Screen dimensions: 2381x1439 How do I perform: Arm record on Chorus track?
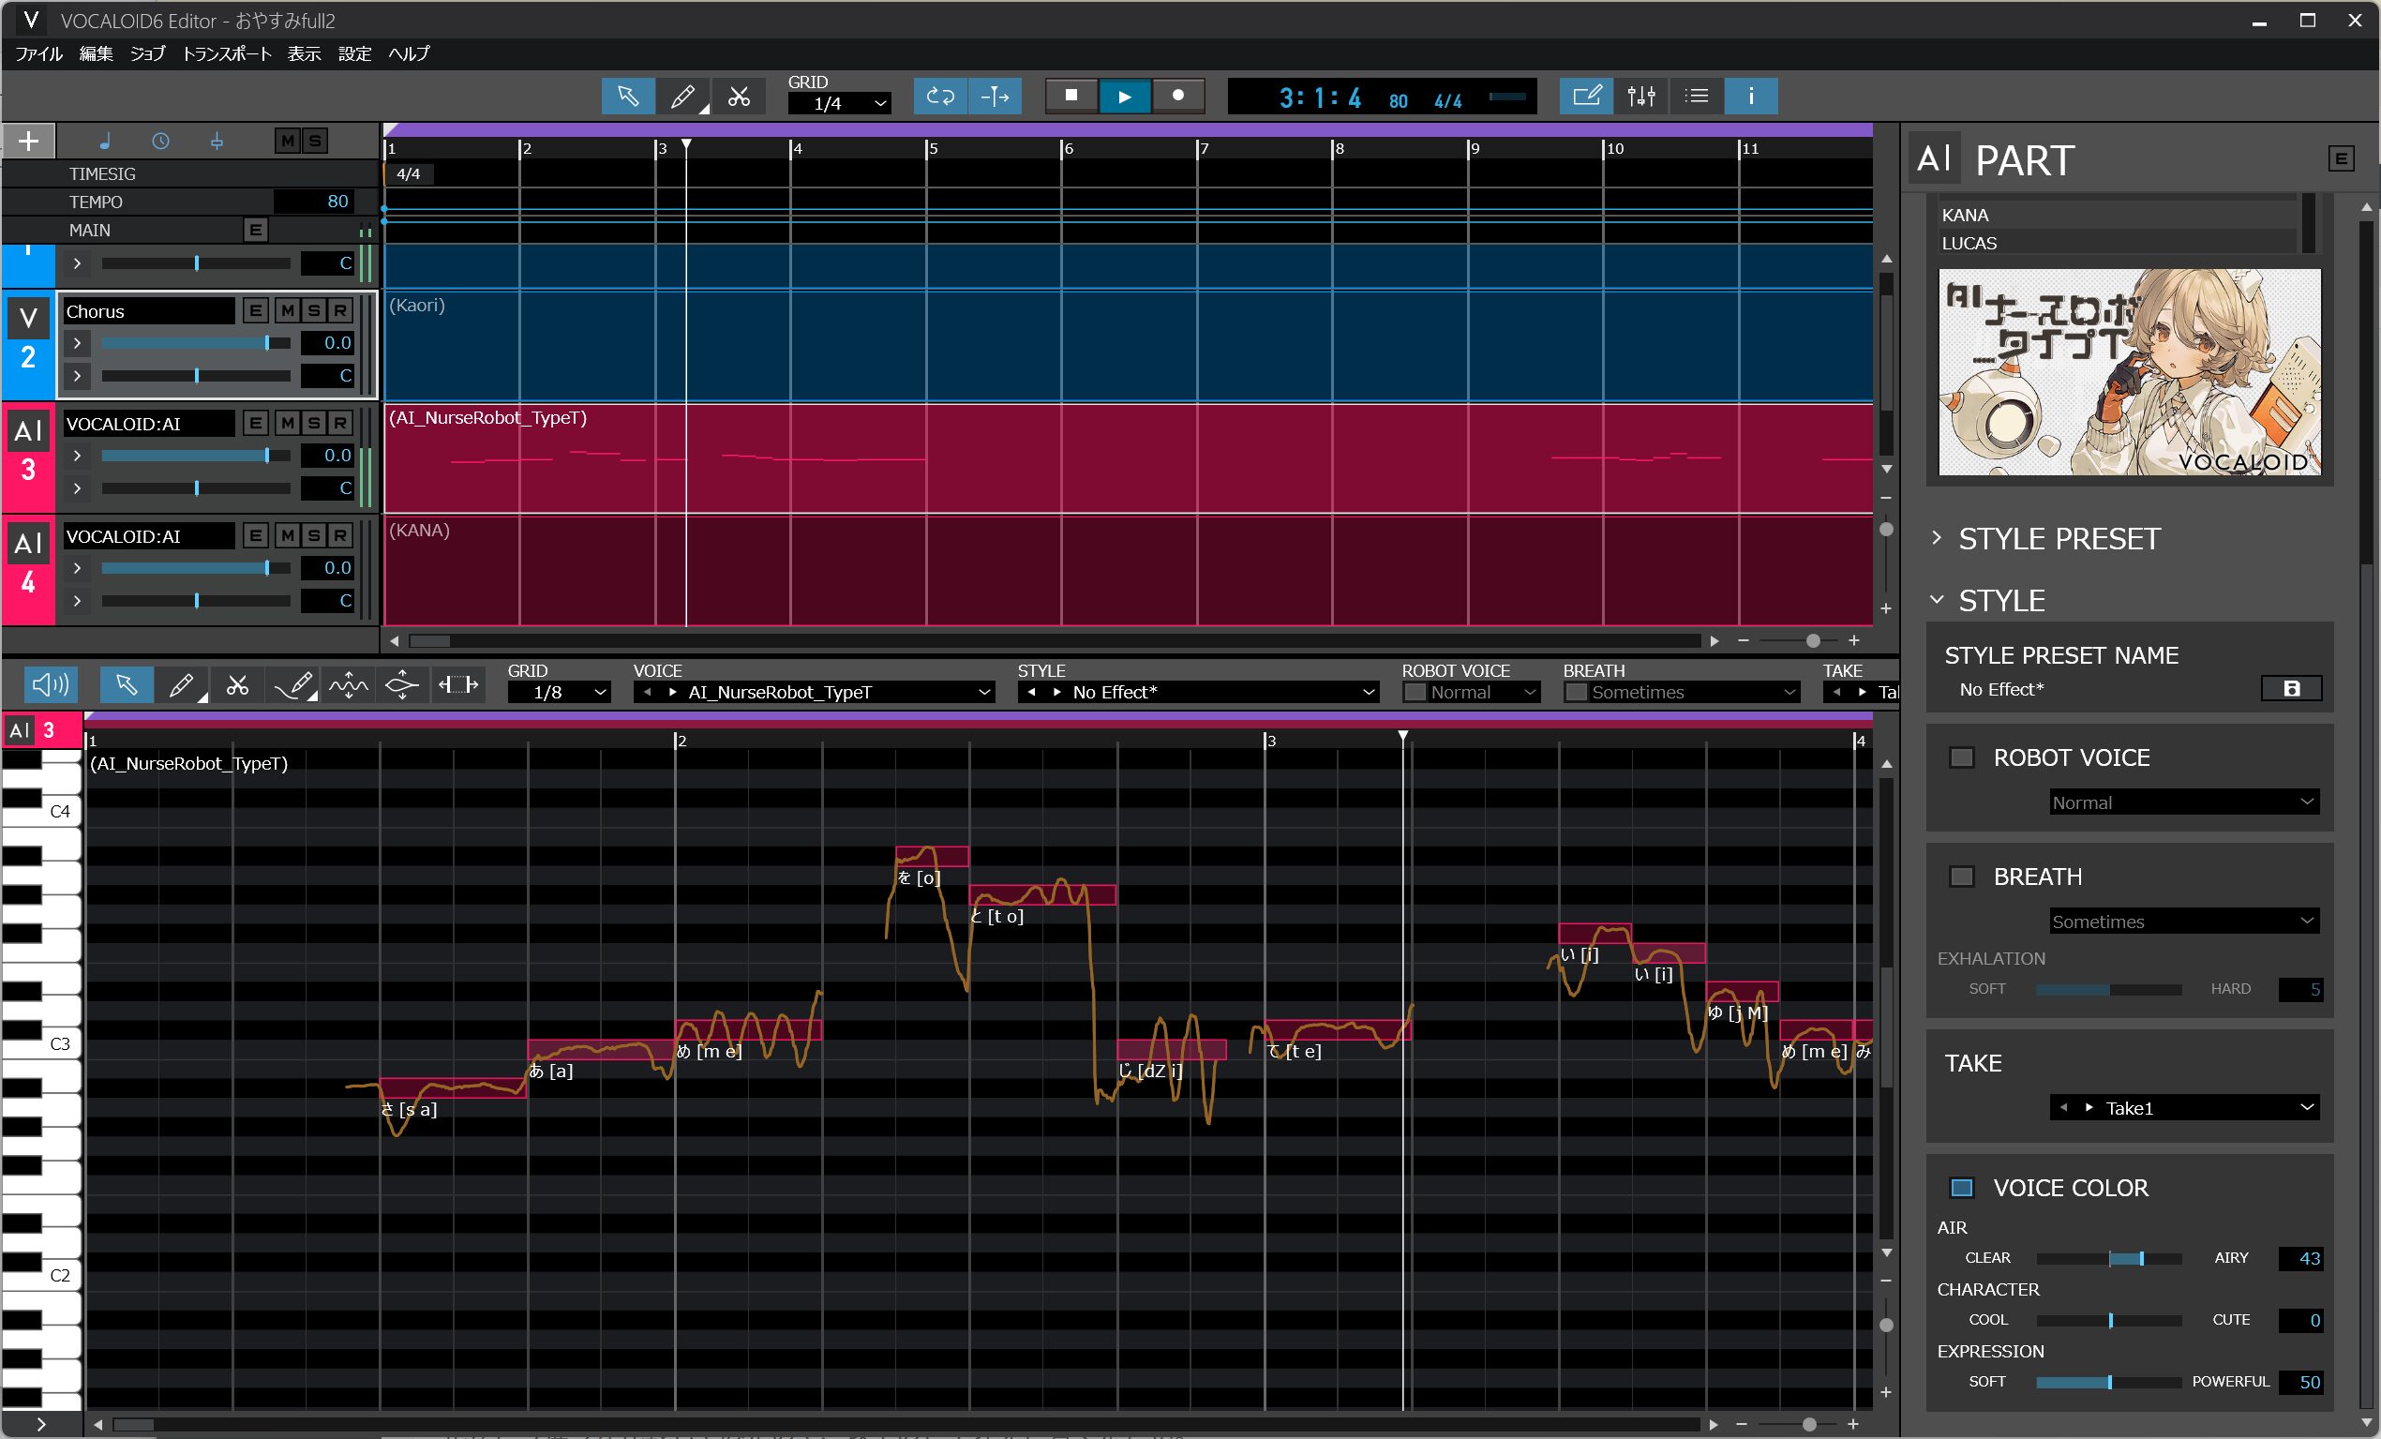point(340,311)
